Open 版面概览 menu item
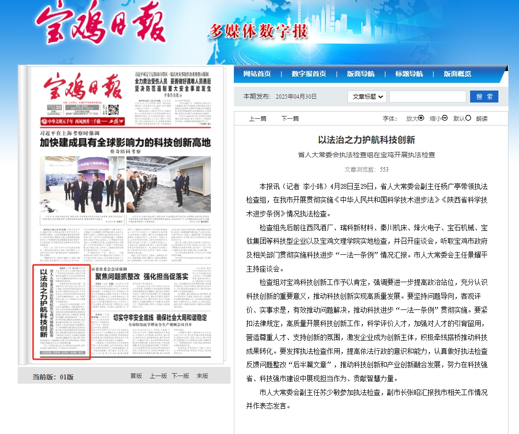Screen dimensions: 519x434 (458, 74)
